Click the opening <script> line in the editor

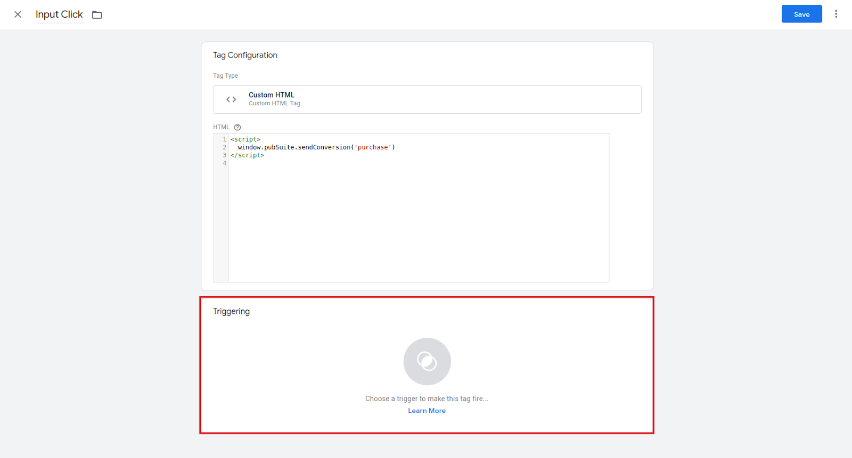[245, 139]
